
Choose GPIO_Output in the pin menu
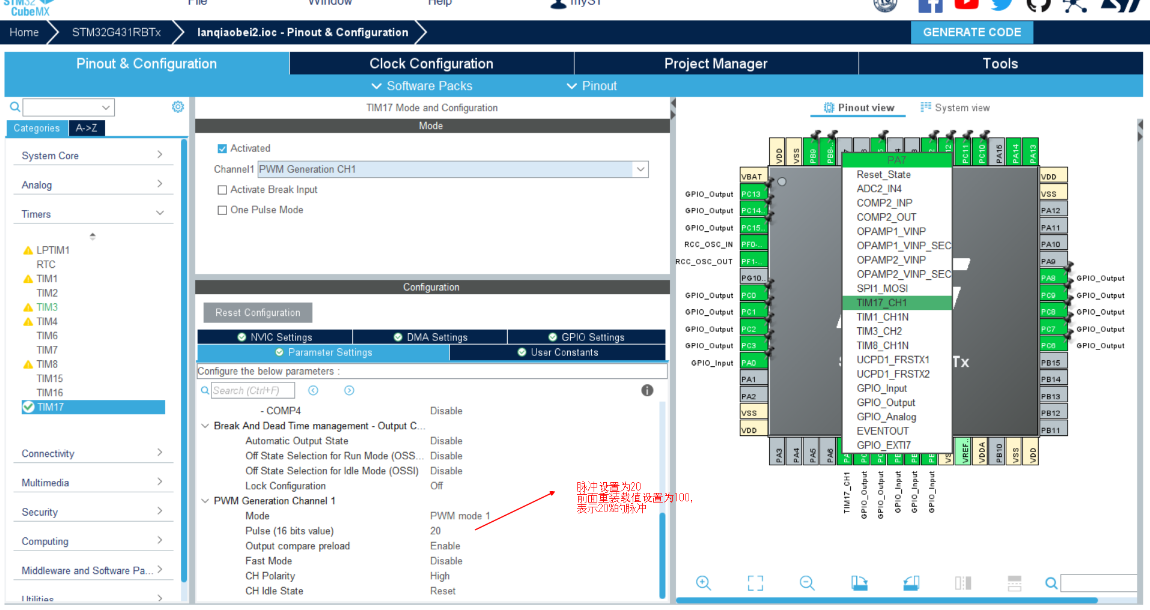click(x=896, y=403)
